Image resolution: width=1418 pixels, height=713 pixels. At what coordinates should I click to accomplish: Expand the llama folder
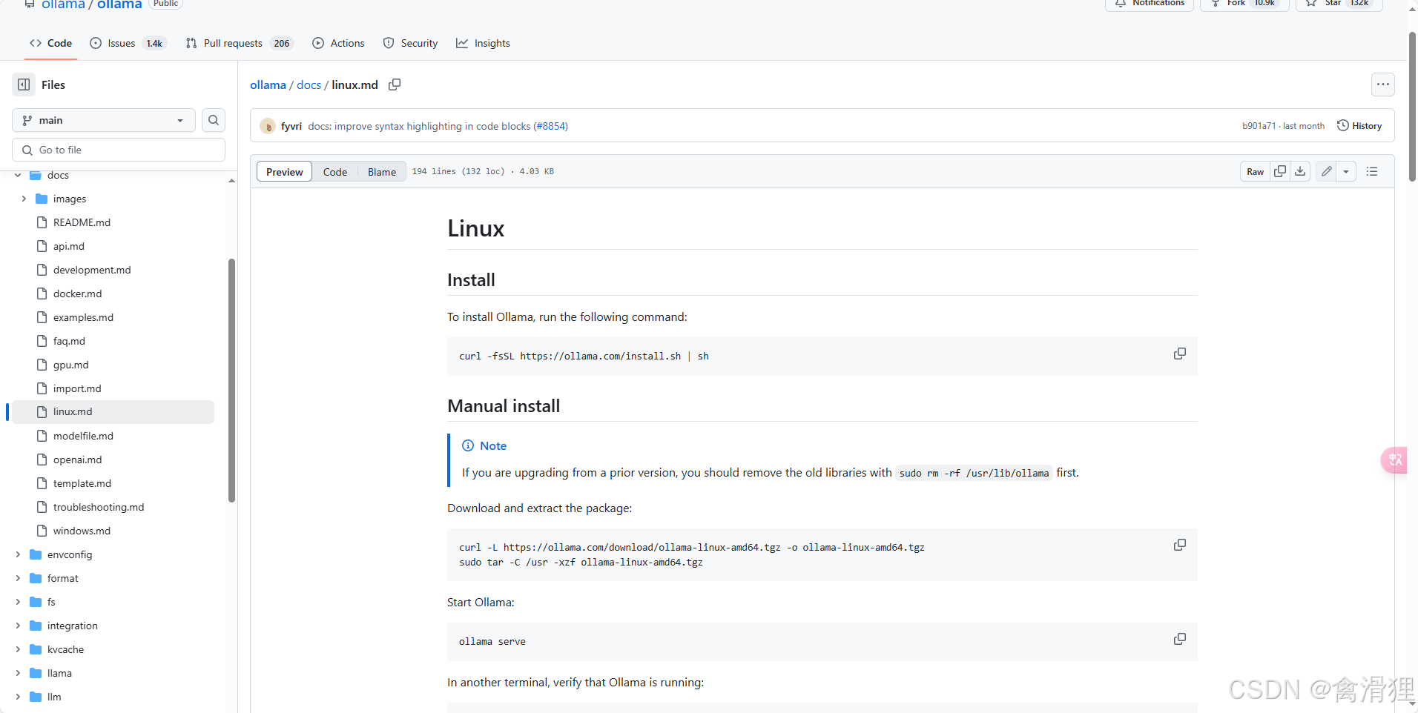pyautogui.click(x=18, y=673)
